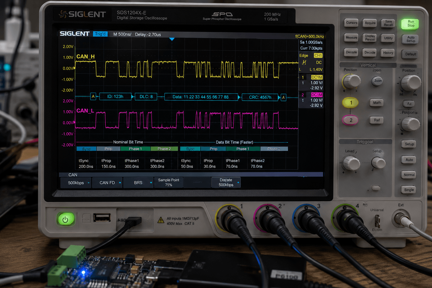Select Single trigger mode button
This screenshot has width=432, height=288.
pos(409,190)
